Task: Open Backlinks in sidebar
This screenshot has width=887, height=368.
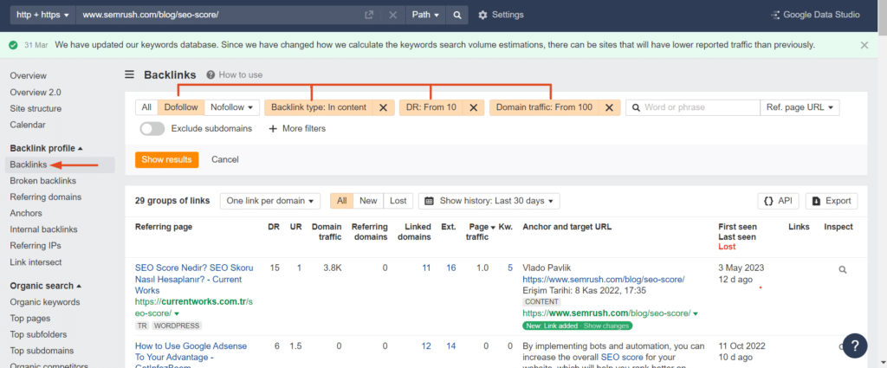Action: 29,165
